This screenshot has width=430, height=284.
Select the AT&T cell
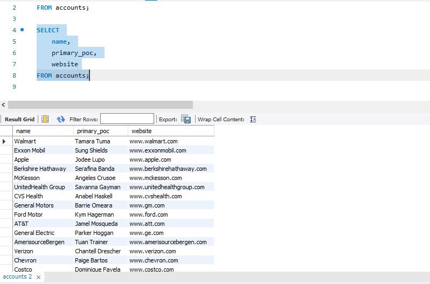[43, 224]
